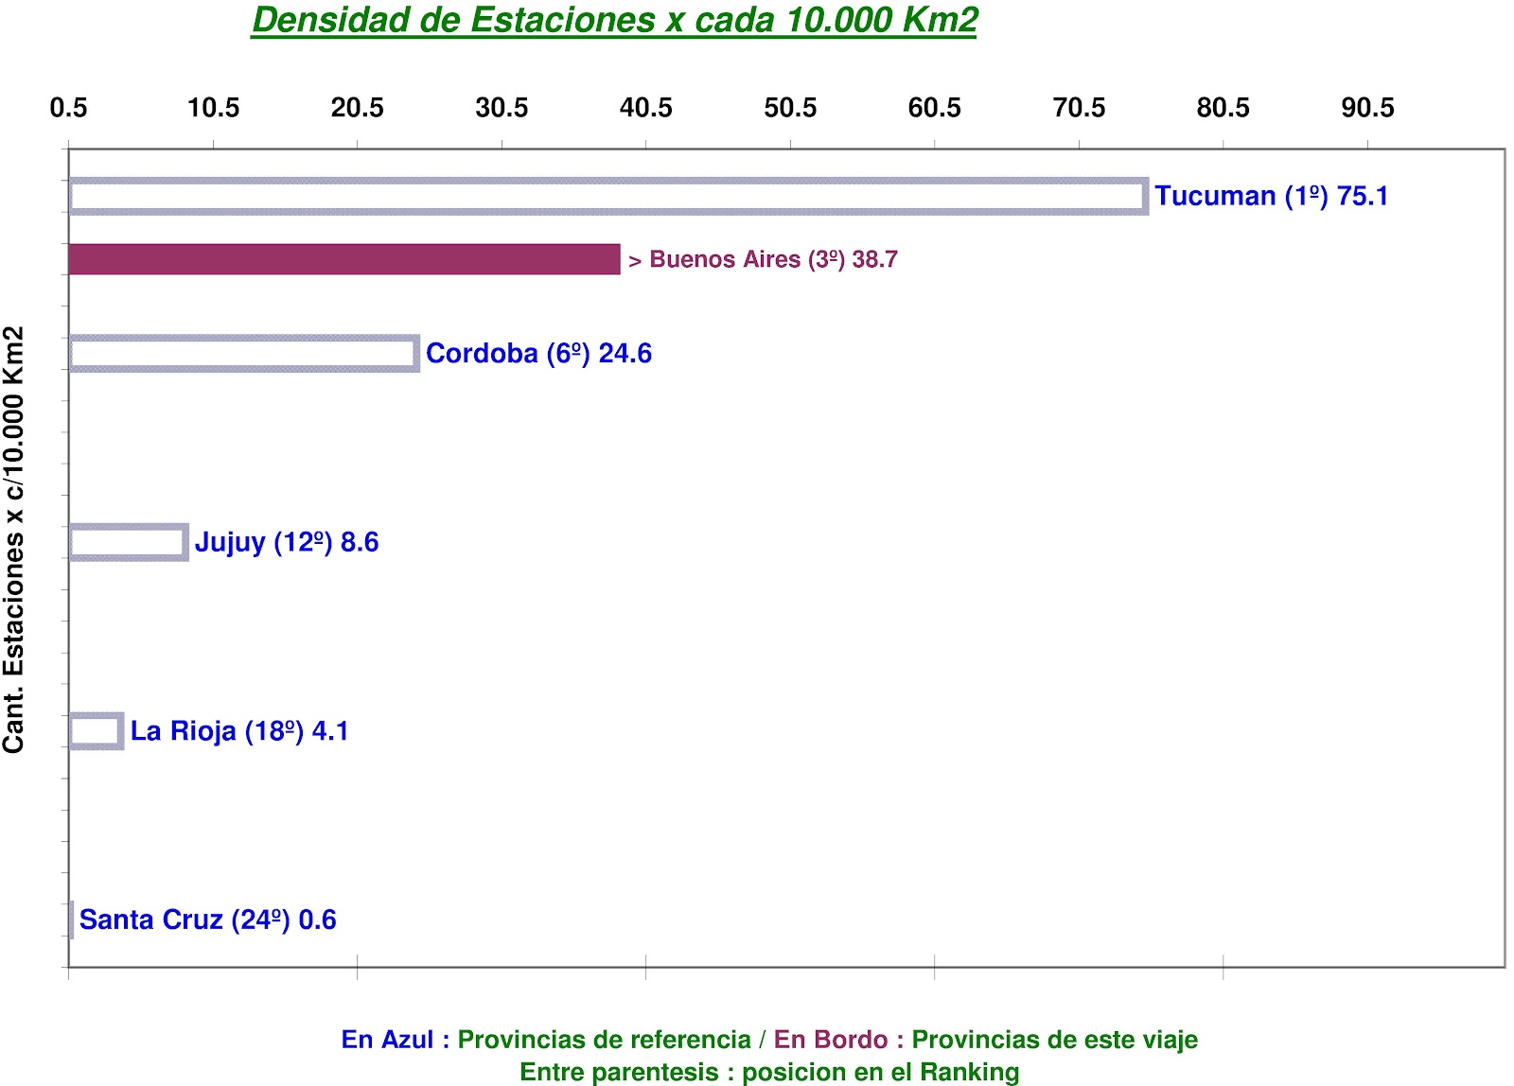Image resolution: width=1514 pixels, height=1086 pixels.
Task: Click axis value 80.5
Action: (1223, 108)
